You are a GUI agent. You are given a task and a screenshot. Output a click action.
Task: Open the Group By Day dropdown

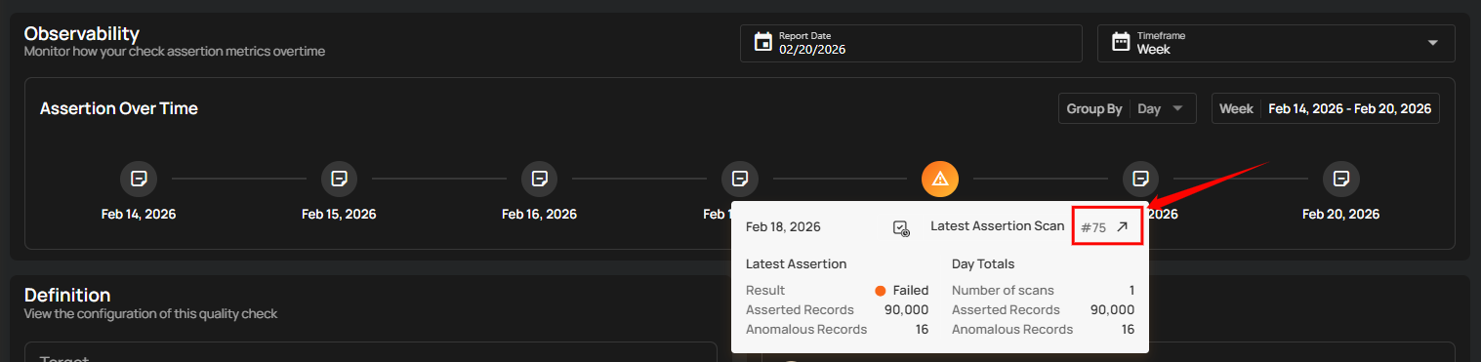[x=1128, y=108]
